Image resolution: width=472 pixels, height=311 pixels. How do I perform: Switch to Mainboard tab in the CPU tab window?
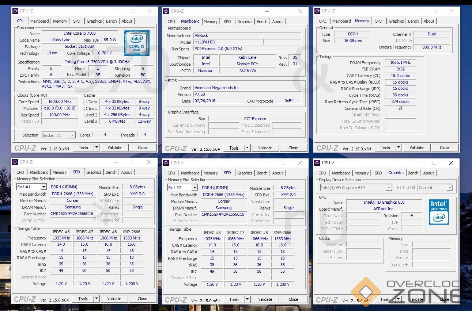pos(39,21)
